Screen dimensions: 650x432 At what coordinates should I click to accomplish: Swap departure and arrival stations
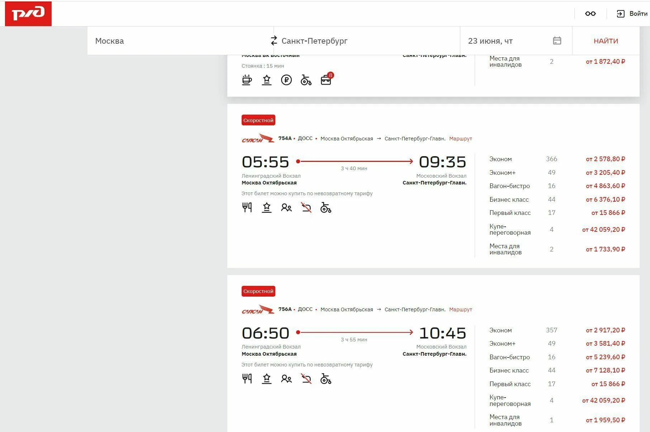274,40
